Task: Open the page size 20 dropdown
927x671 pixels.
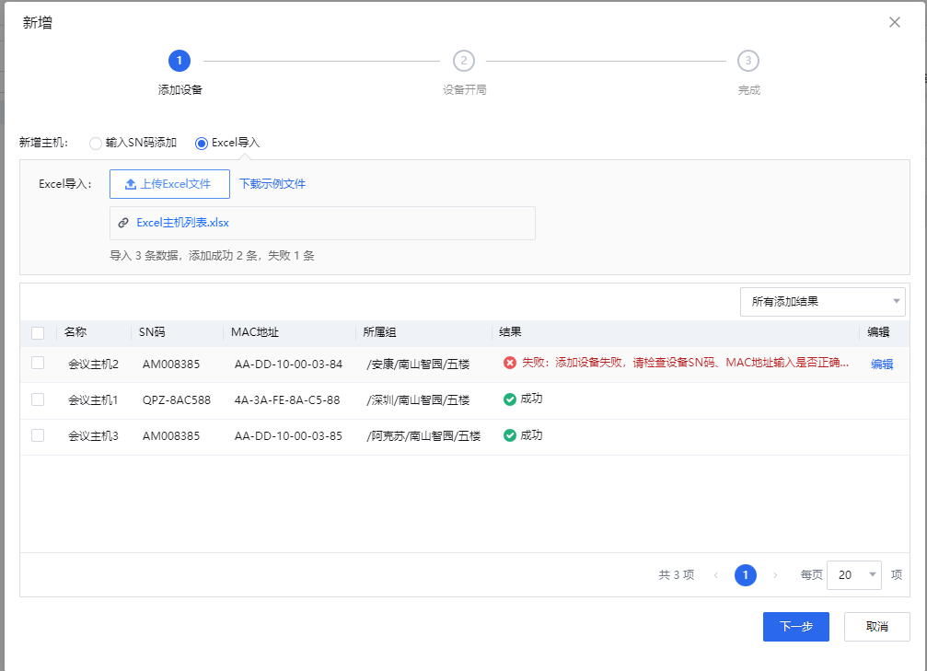Action: (x=854, y=574)
